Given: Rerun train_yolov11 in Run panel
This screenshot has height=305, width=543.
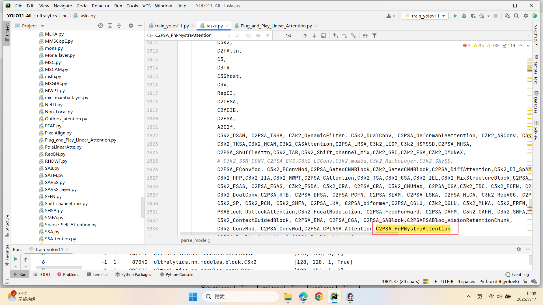Looking at the screenshot, I should pyautogui.click(x=16, y=259).
